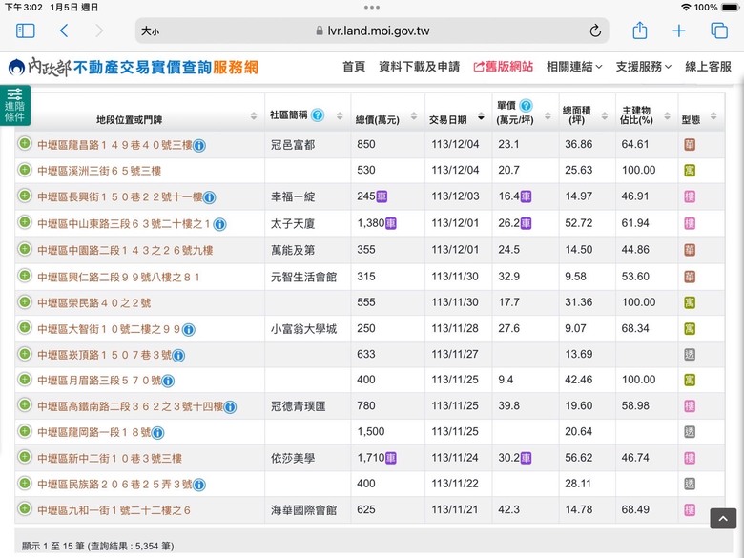Tap the three-dot multitasking control
Viewport: 744px width, 558px height.
[372, 7]
